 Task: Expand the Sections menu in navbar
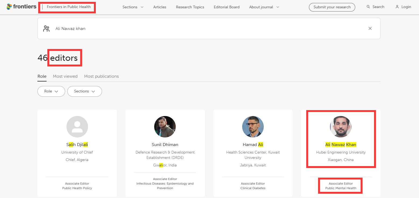click(x=133, y=7)
